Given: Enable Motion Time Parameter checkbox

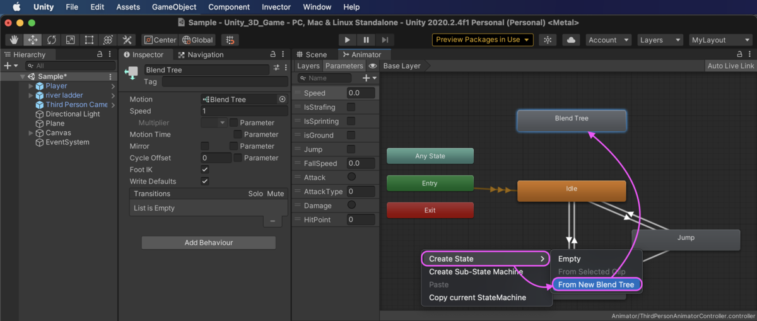Looking at the screenshot, I should point(237,134).
